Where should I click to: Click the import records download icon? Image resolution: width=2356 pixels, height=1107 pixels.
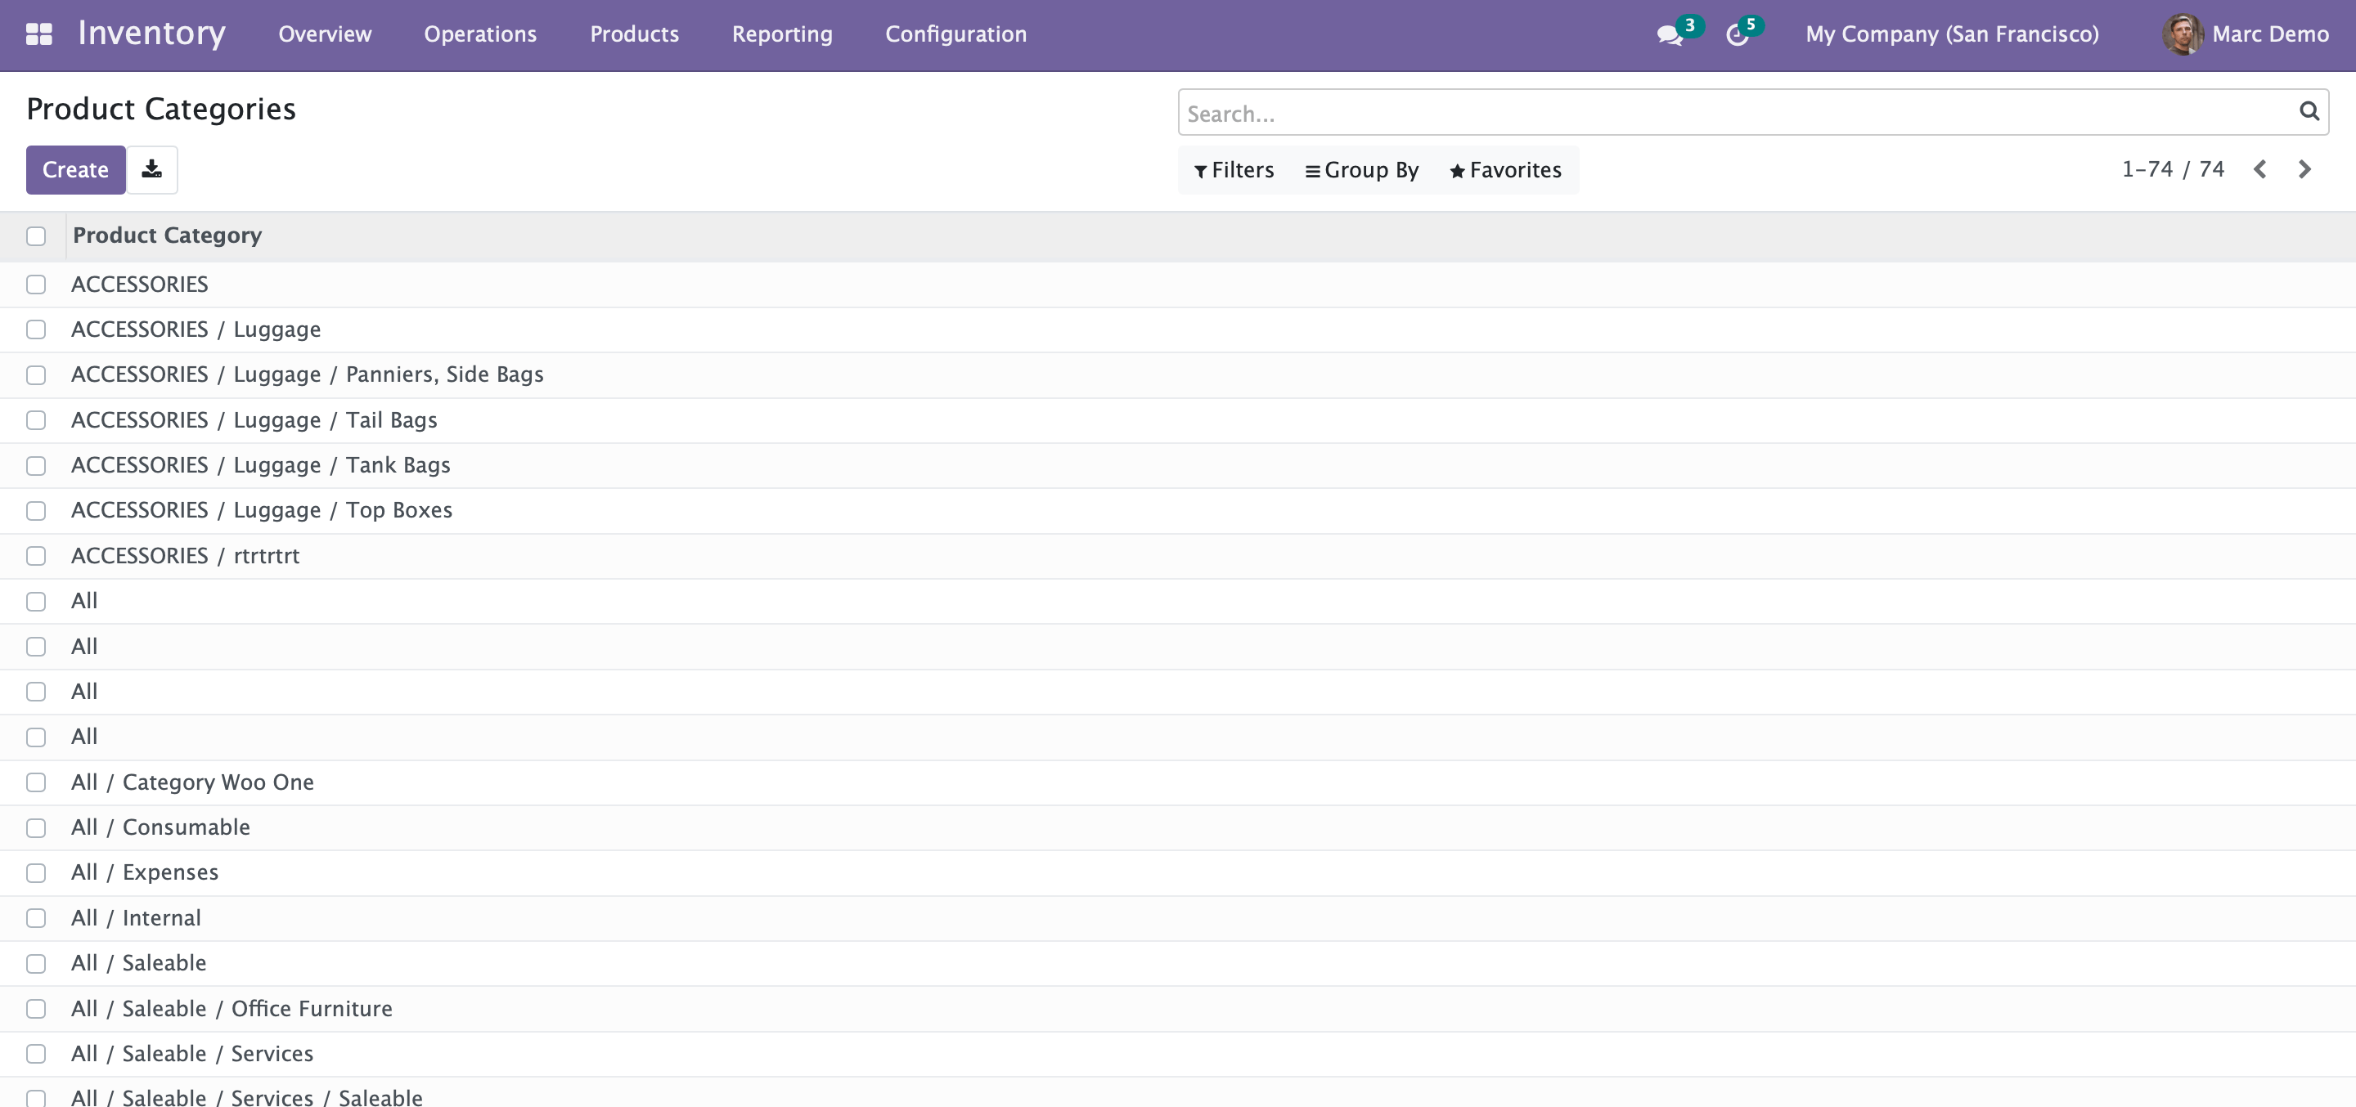click(x=152, y=169)
